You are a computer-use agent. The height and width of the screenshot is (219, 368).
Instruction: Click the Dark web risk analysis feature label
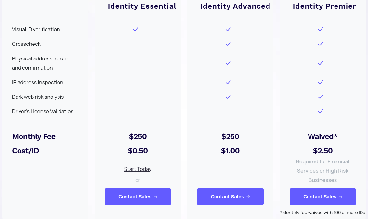click(38, 97)
